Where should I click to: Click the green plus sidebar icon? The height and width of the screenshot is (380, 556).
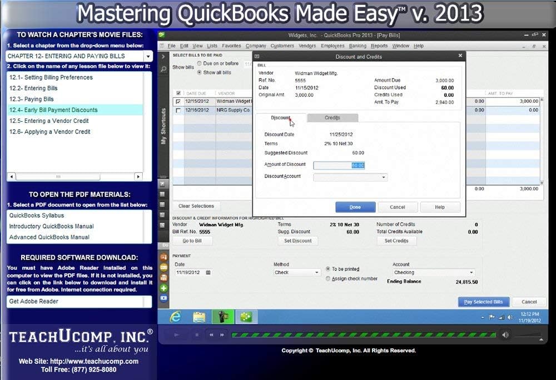163,288
